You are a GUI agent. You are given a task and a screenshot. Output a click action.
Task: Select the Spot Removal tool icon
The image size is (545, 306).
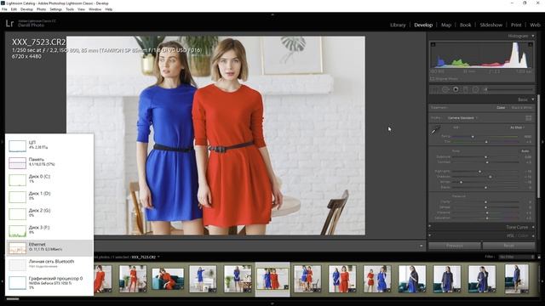coord(445,89)
